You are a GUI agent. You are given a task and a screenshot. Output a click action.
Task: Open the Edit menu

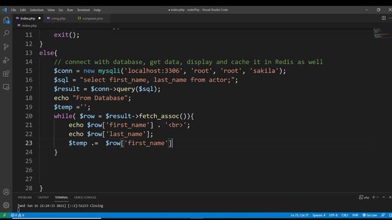pos(23,10)
